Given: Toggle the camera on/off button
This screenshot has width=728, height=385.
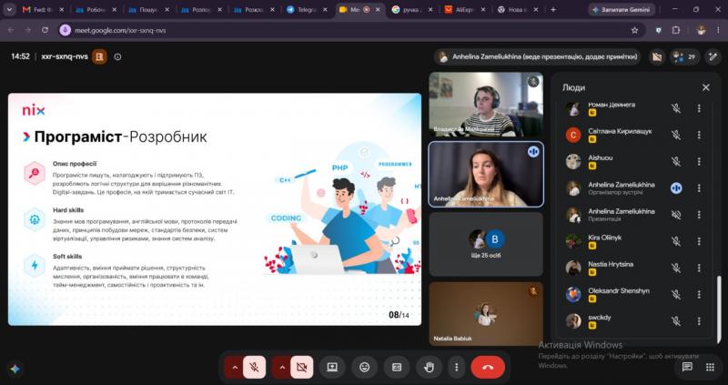Looking at the screenshot, I should (x=302, y=368).
